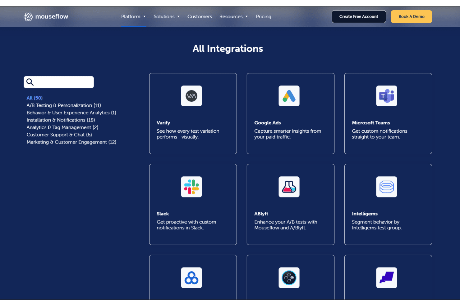Filter by Behavior & User Experience Analytics

coord(71,113)
